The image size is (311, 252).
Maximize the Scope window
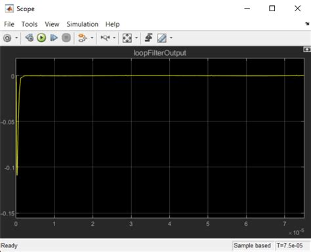[x=272, y=9]
